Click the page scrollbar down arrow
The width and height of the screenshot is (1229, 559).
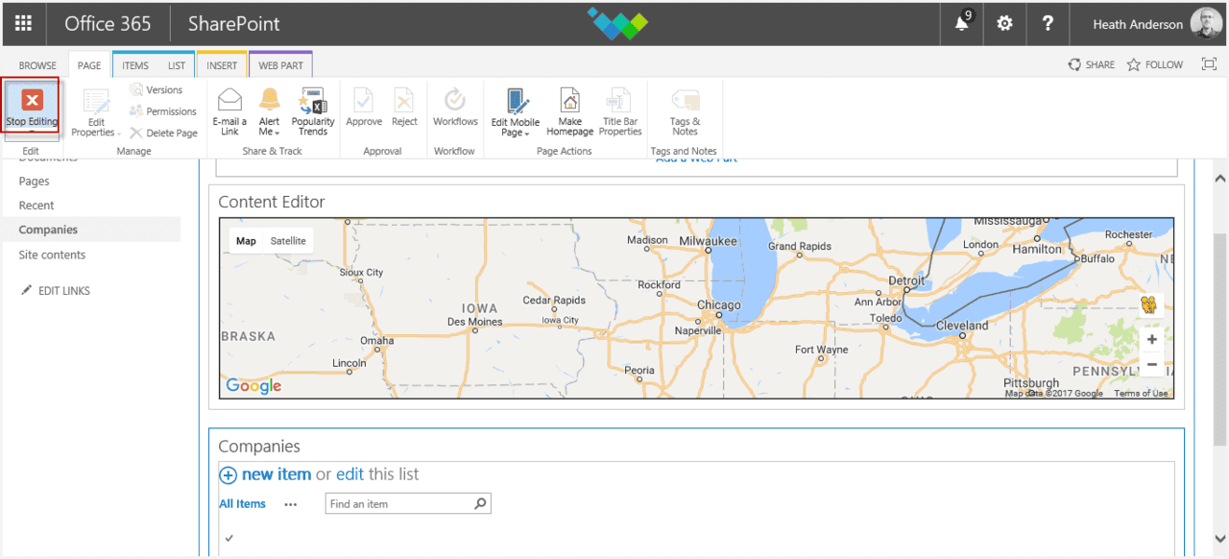(x=1219, y=538)
